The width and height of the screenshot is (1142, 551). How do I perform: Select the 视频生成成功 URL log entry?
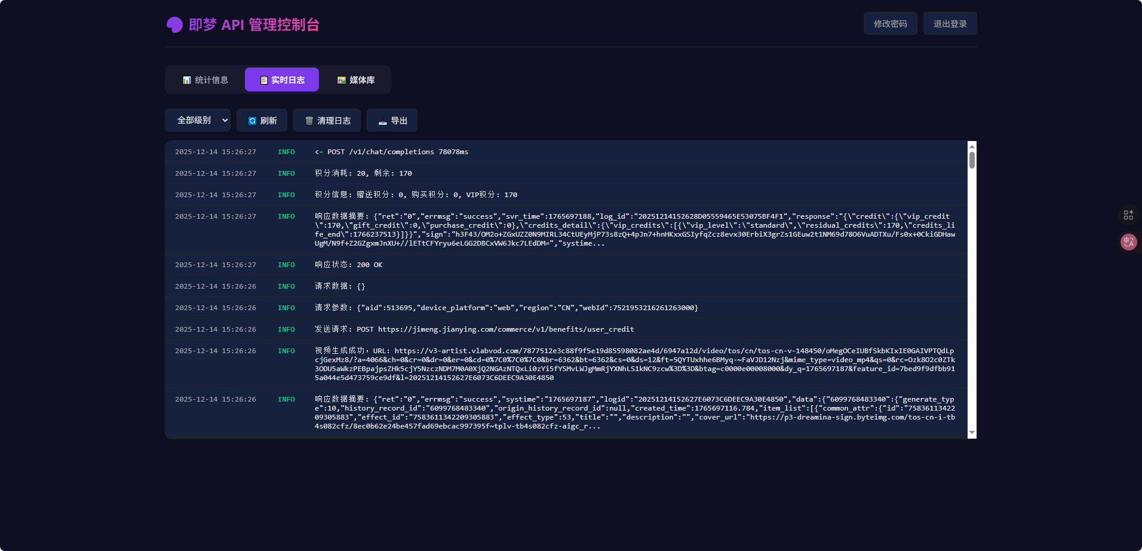tap(566, 365)
